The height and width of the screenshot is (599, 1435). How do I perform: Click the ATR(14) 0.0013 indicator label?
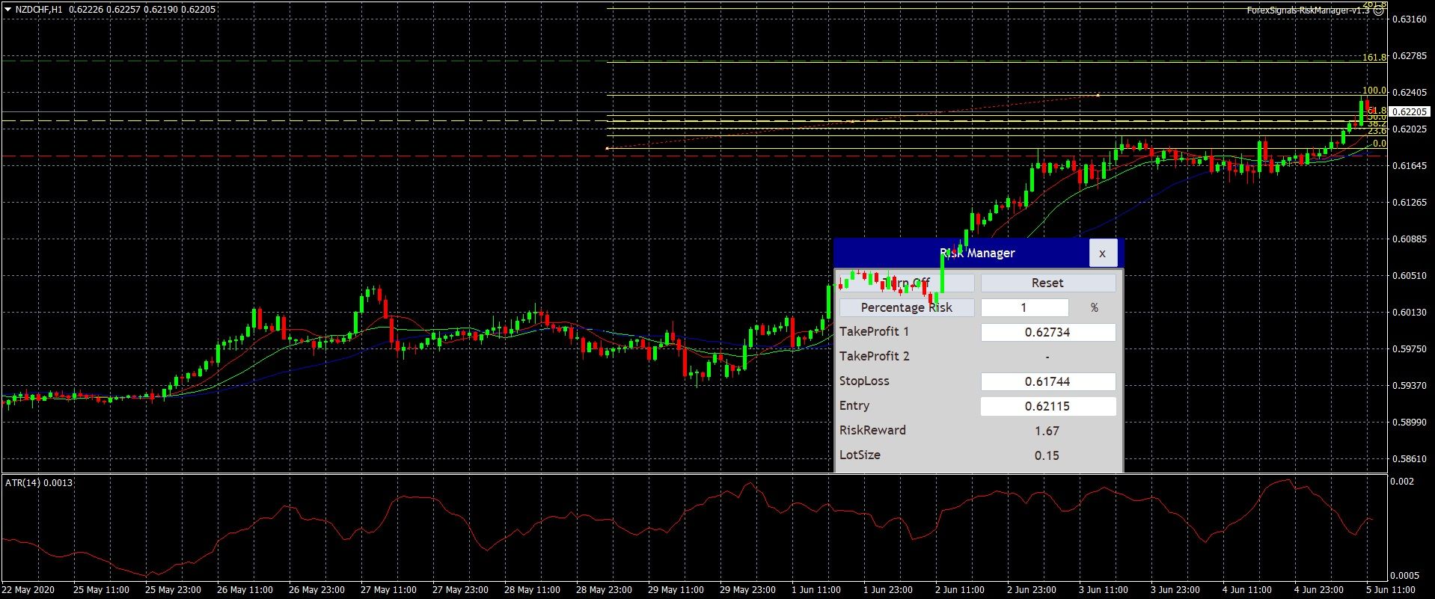click(39, 483)
